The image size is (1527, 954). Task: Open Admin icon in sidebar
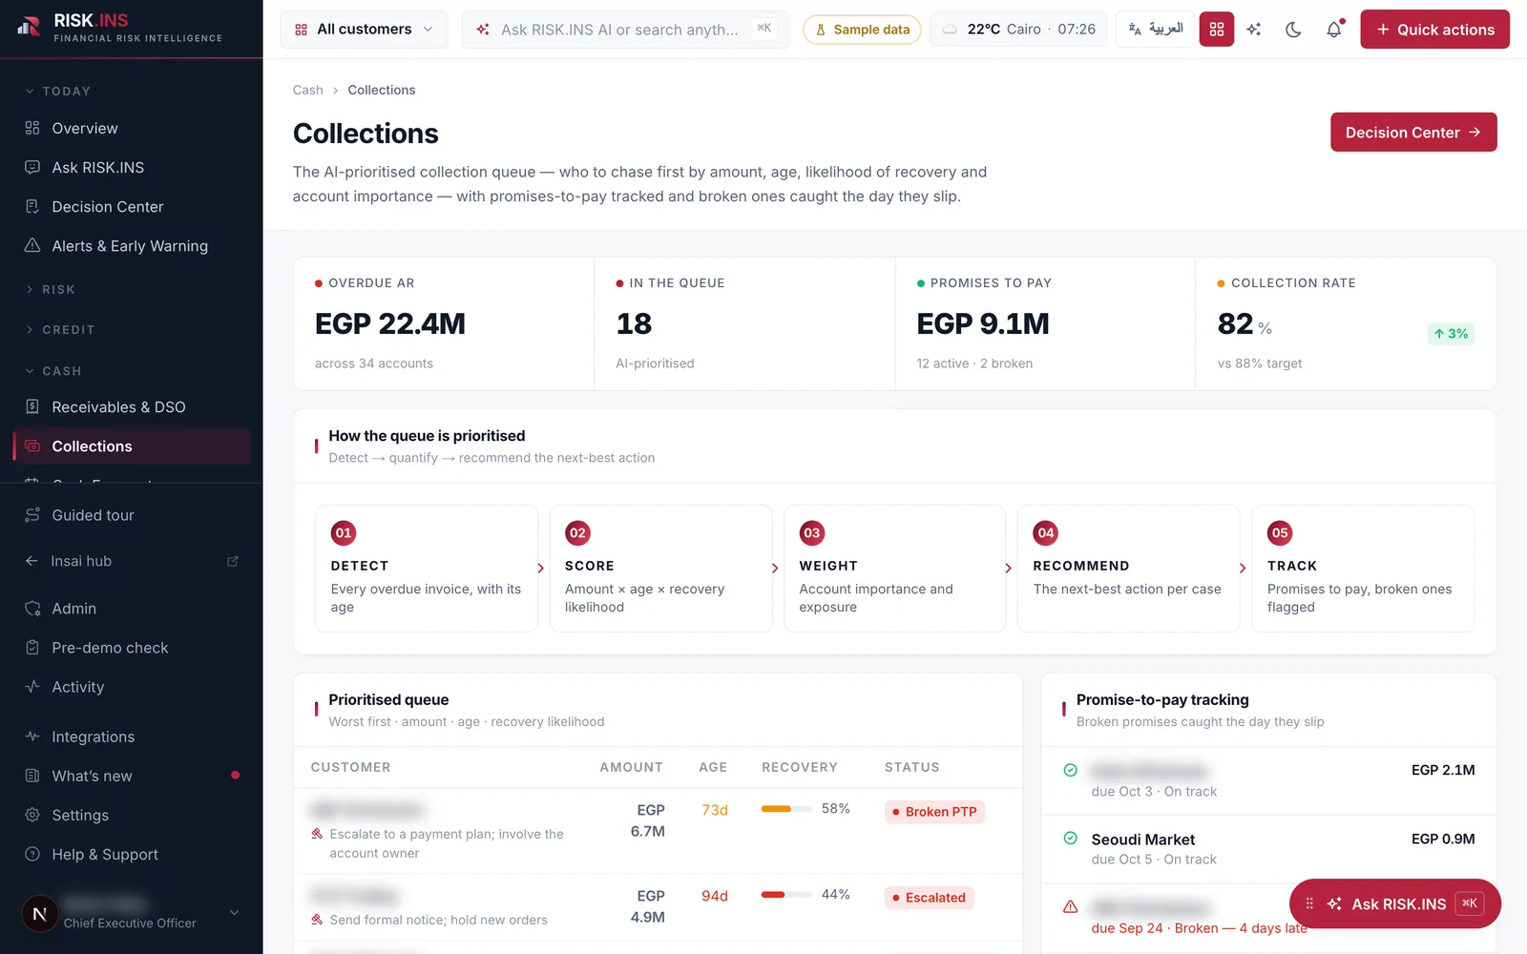coord(32,608)
